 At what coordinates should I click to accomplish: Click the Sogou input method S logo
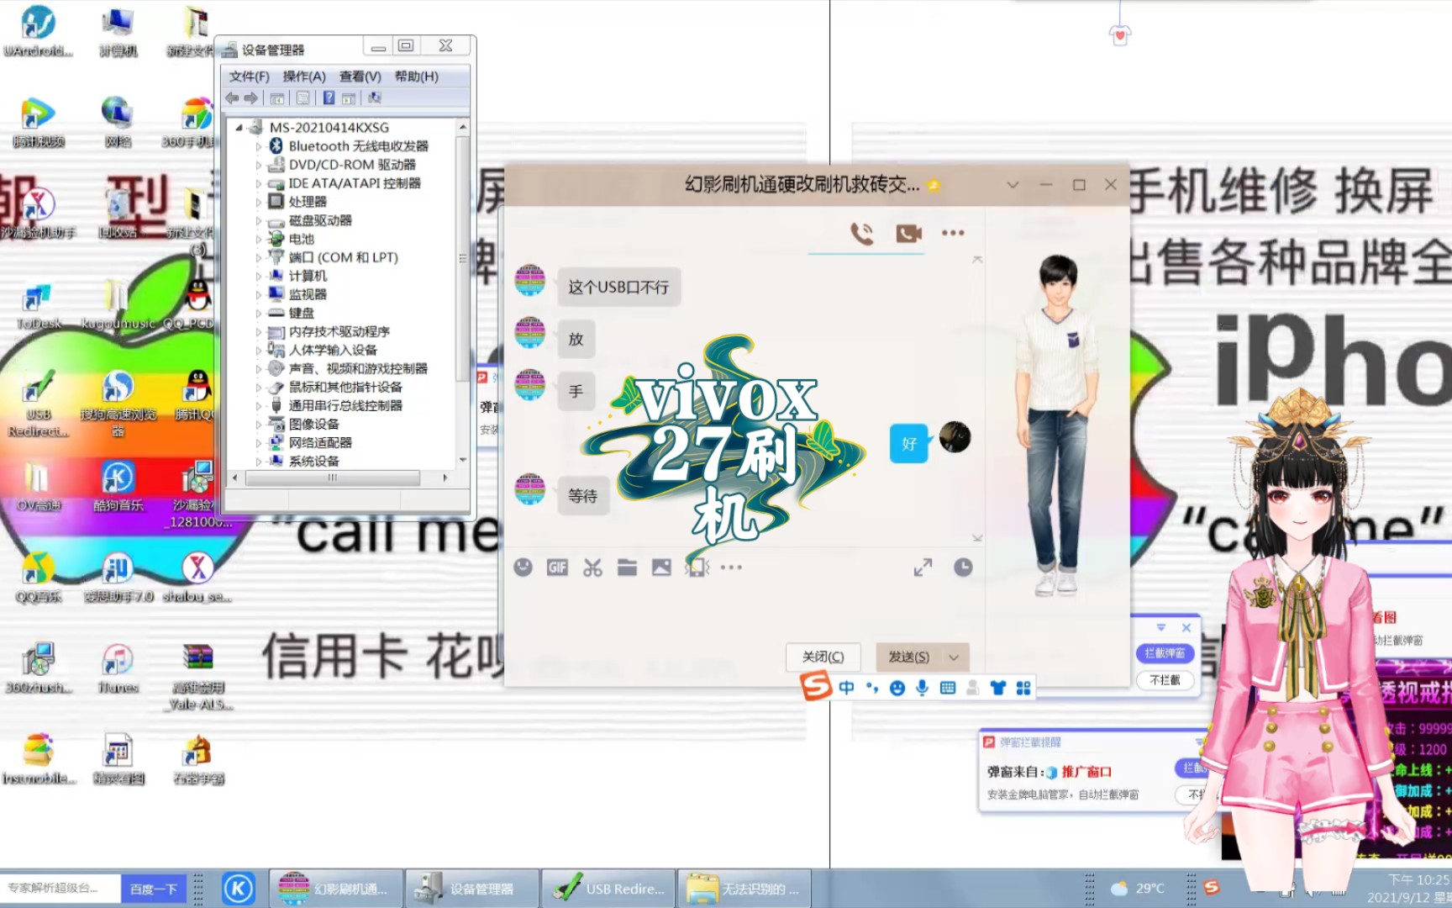(x=815, y=686)
